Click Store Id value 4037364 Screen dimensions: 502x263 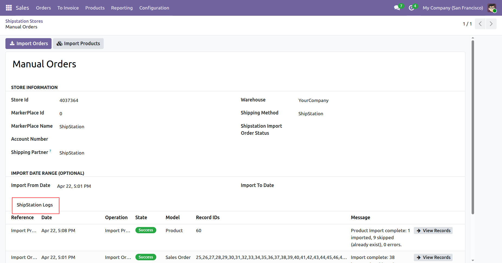tap(69, 100)
